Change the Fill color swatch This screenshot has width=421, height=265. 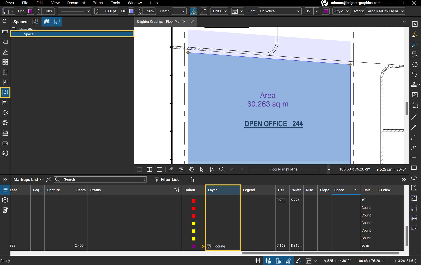click(131, 11)
